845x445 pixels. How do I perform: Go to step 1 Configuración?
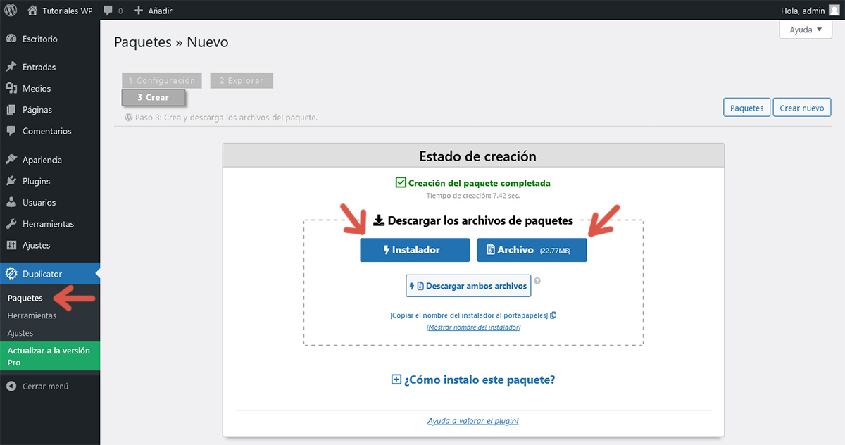coord(162,80)
